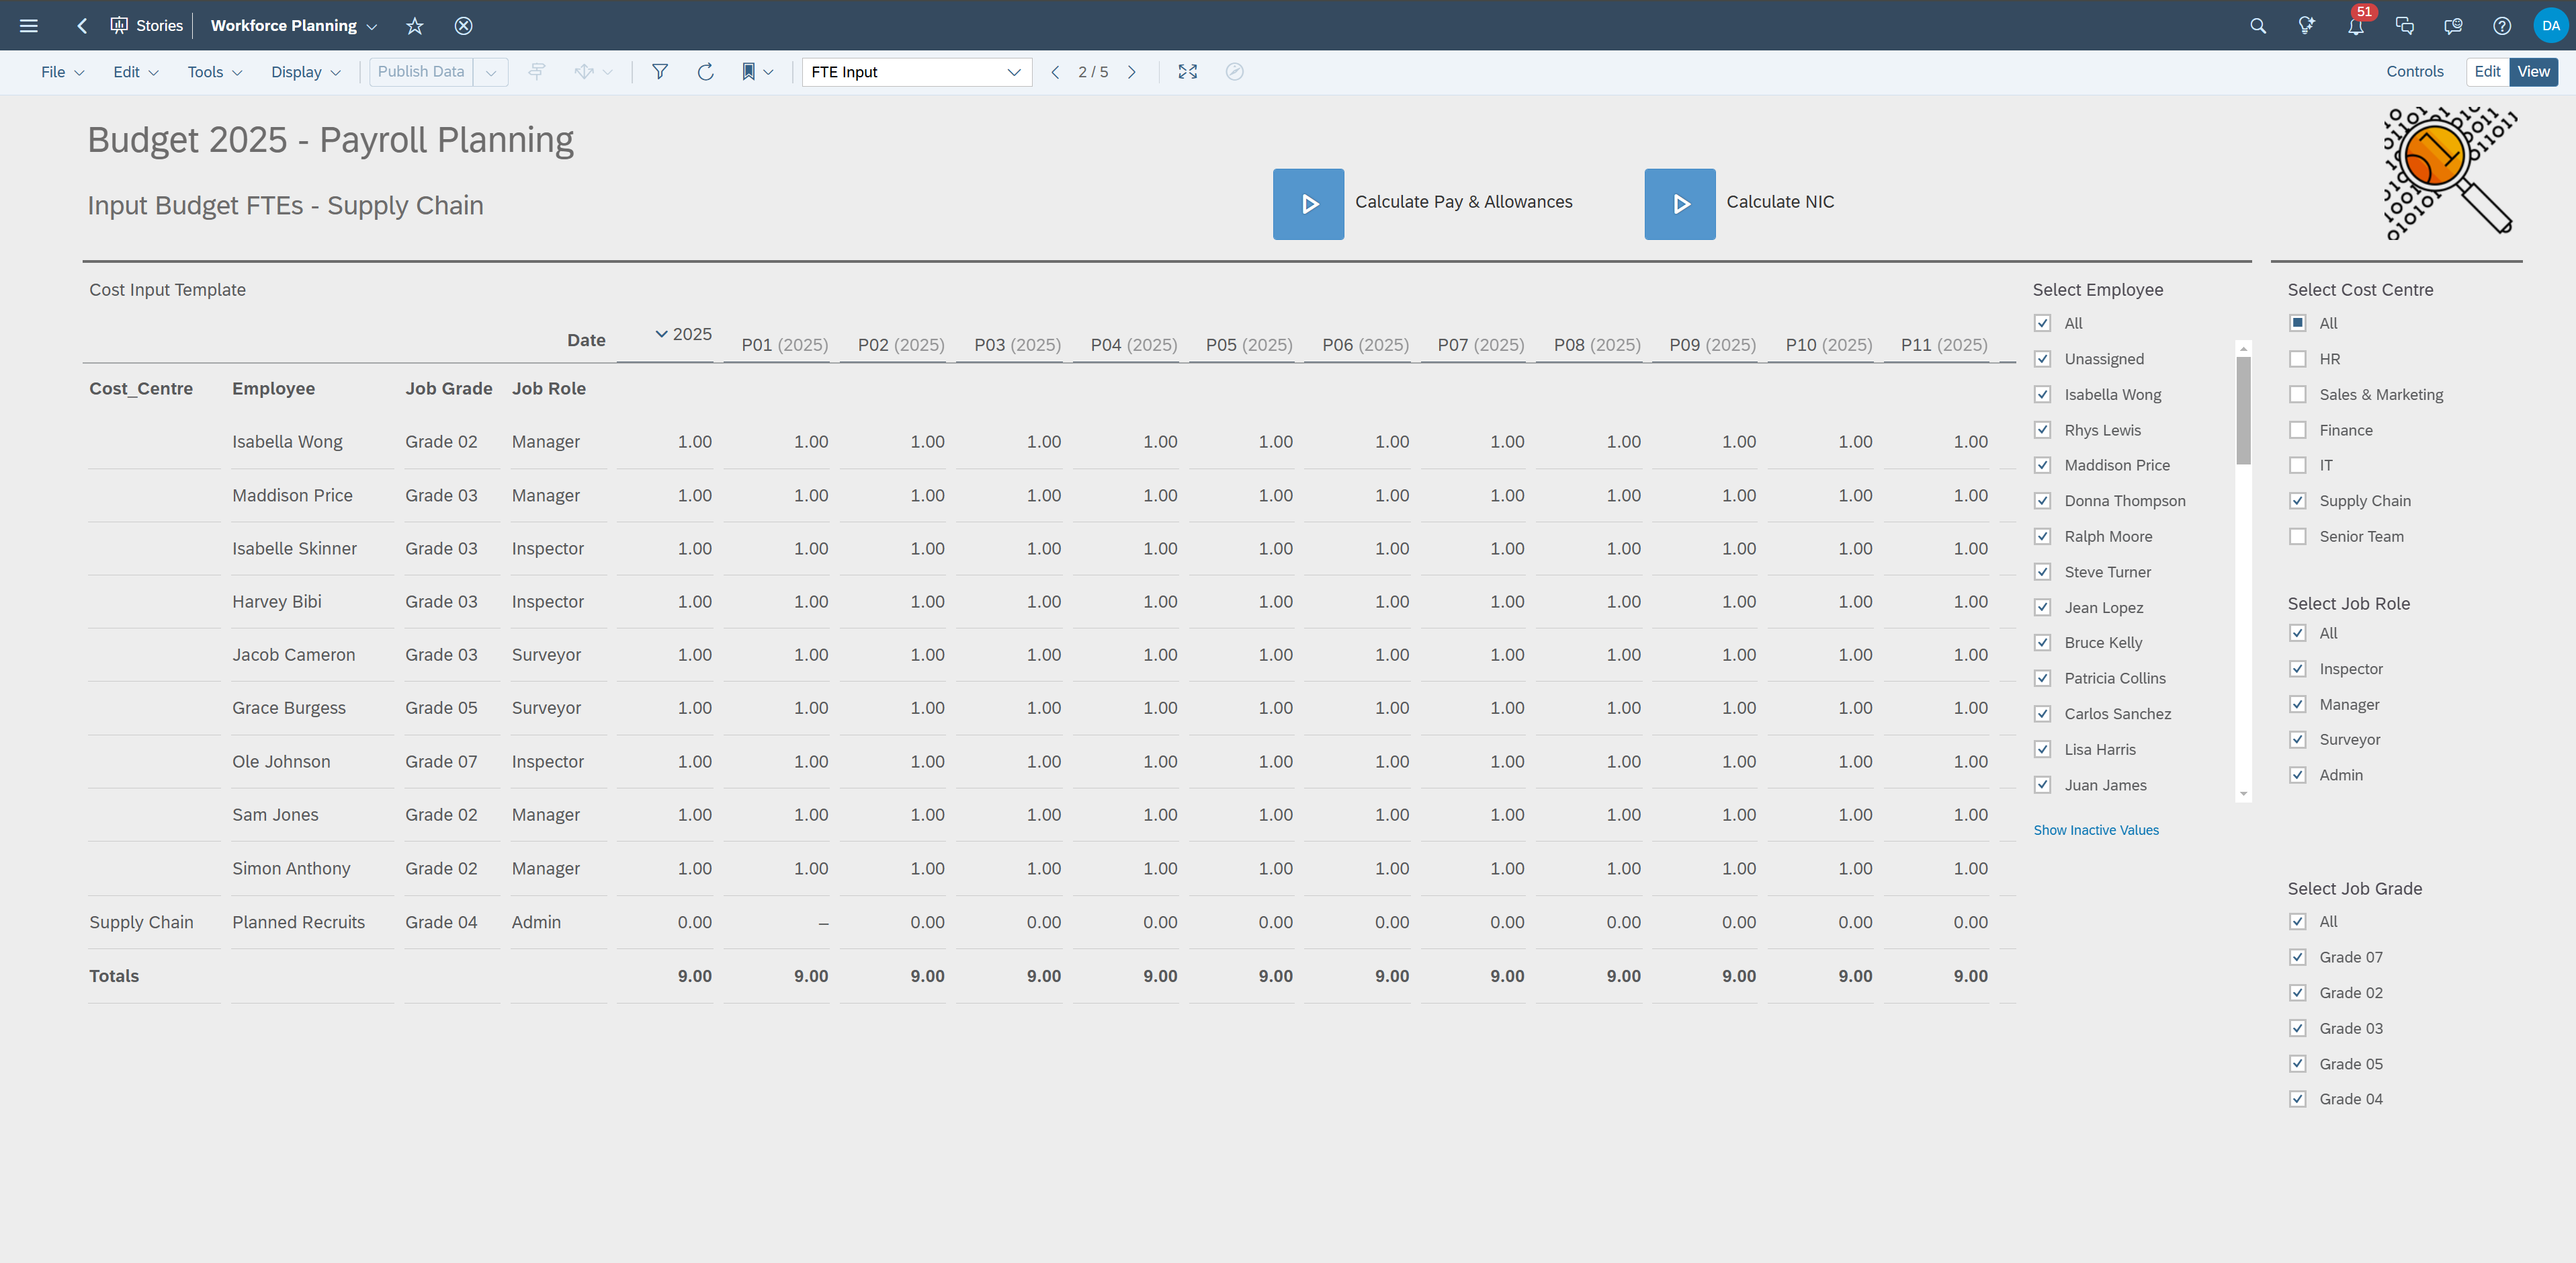
Task: Refresh data with the circular arrow icon
Action: click(705, 72)
